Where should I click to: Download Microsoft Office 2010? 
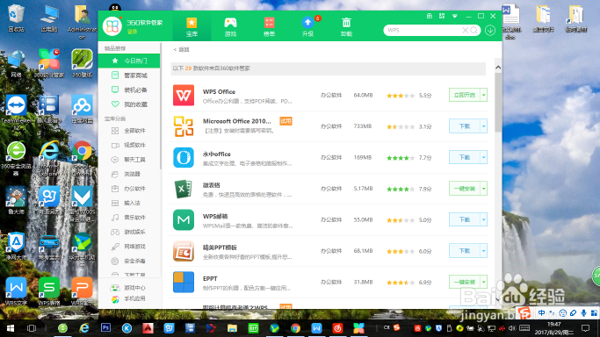click(x=465, y=126)
